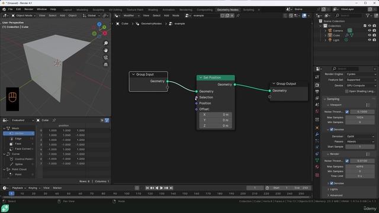
Task: Open Object Mode dropdown
Action: tap(24, 15)
